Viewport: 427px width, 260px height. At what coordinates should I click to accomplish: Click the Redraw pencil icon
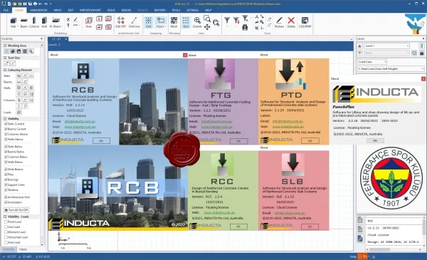(279, 22)
